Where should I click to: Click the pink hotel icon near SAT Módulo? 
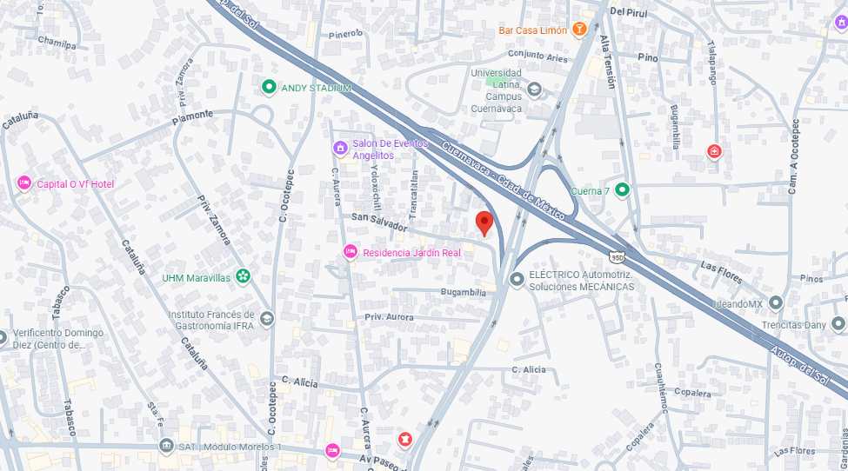click(x=332, y=450)
